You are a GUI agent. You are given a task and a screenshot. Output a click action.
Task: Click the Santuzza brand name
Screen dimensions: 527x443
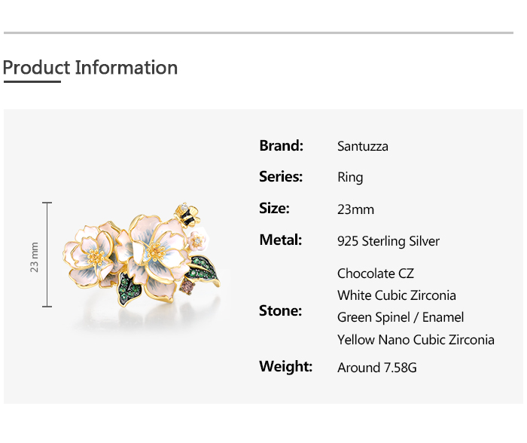tap(363, 146)
